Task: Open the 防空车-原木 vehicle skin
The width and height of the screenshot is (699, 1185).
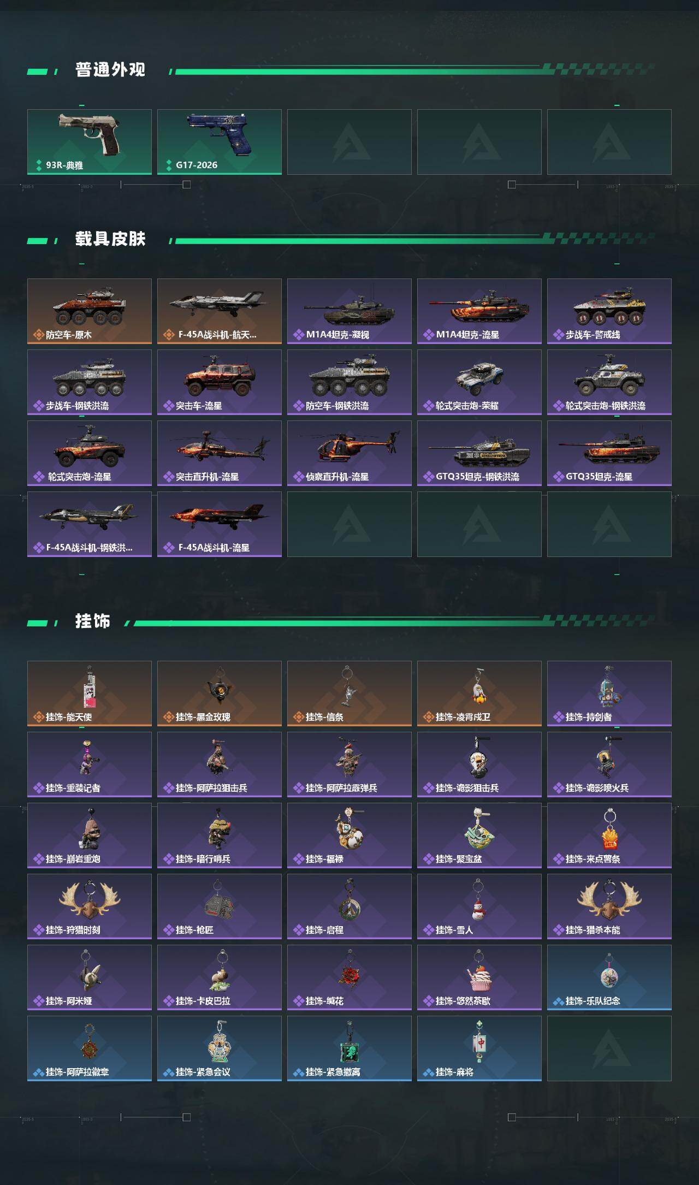Action: 90,311
